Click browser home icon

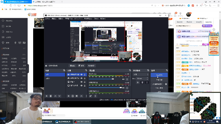pyautogui.click(x=15, y=6)
